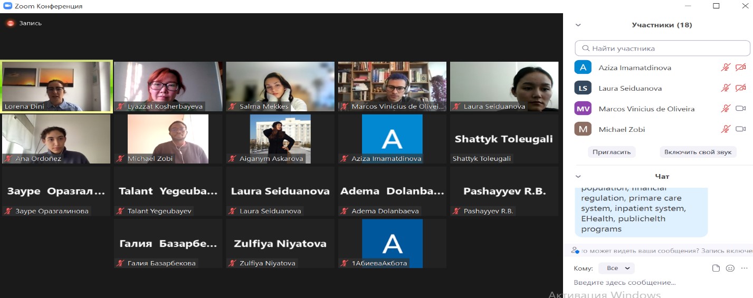Select Lorena Dini's video thumbnail
Viewport: 753px width, 298px height.
[x=56, y=86]
